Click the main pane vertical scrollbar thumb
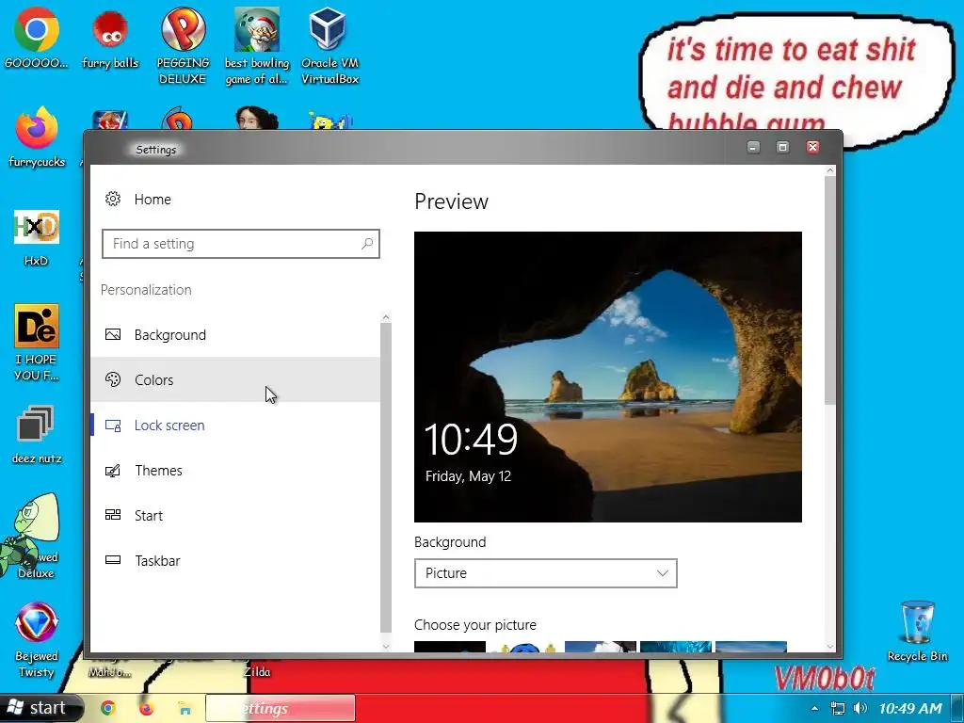This screenshot has width=964, height=723. 830,290
